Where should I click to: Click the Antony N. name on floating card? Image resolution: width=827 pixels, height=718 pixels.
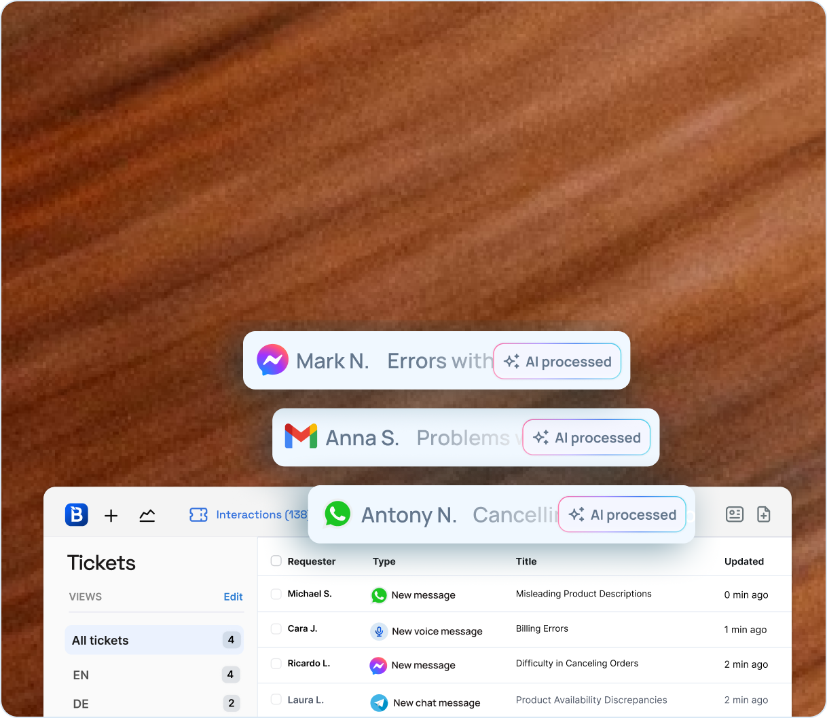pyautogui.click(x=409, y=515)
